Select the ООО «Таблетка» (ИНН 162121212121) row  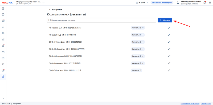65,70
